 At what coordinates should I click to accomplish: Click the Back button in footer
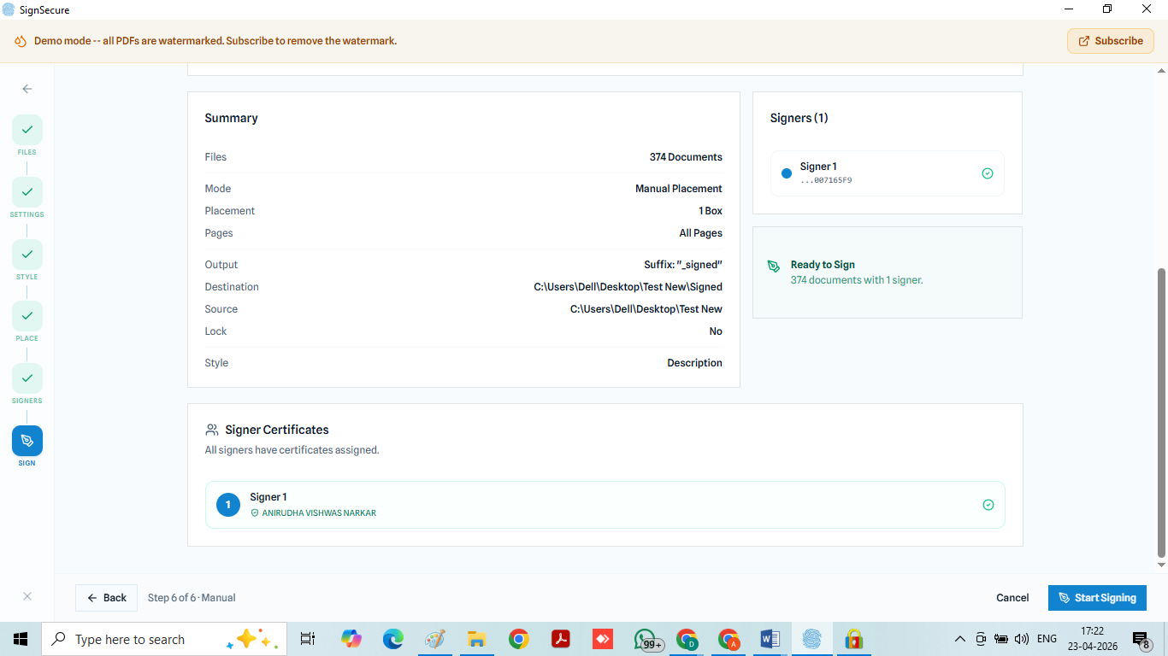coord(106,598)
